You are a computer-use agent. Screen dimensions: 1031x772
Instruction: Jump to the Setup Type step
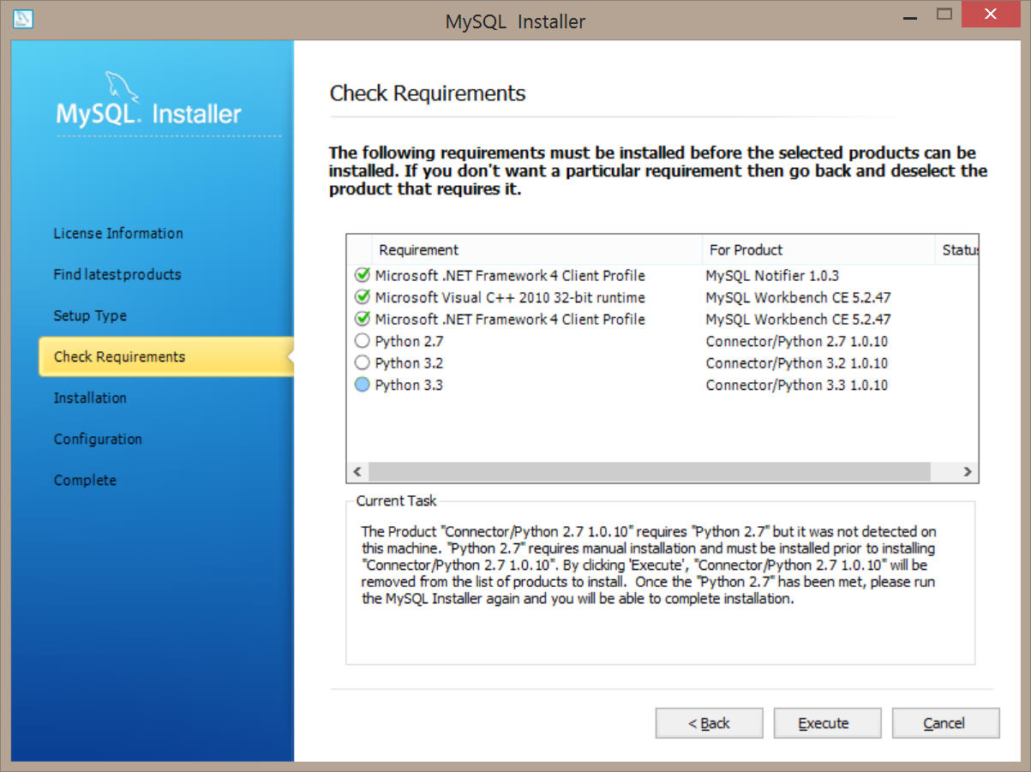tap(90, 315)
